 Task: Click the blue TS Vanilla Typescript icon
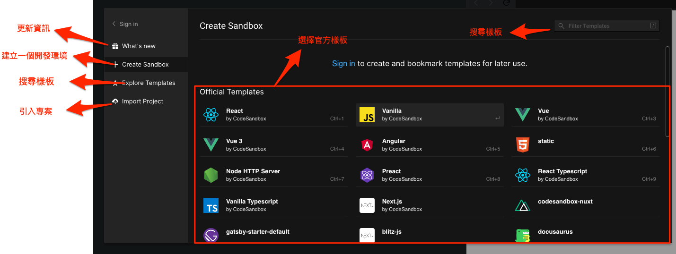point(211,205)
